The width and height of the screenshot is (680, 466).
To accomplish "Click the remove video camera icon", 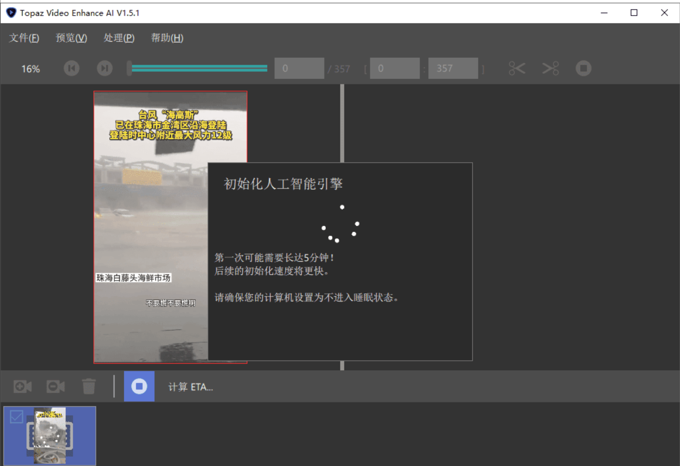I will pyautogui.click(x=56, y=386).
